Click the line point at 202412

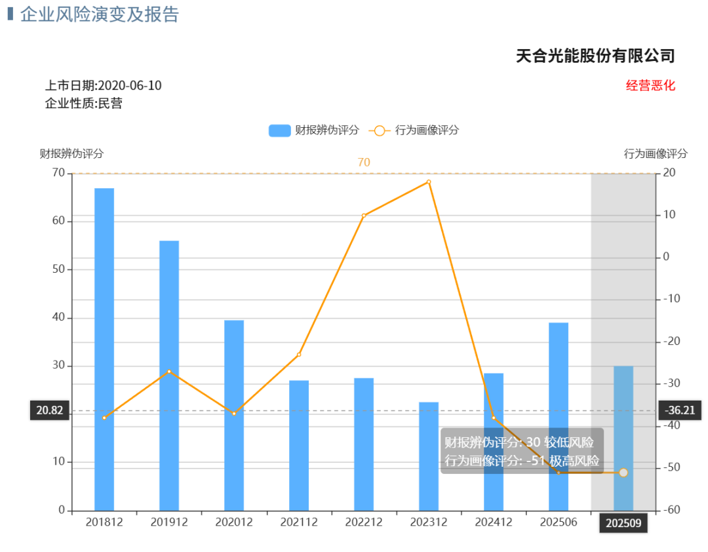click(x=494, y=418)
